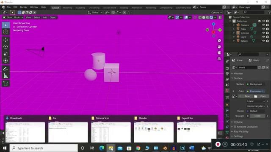Switch to Rendered viewport shading
Screen dimensions: 271x152
click(211, 17)
